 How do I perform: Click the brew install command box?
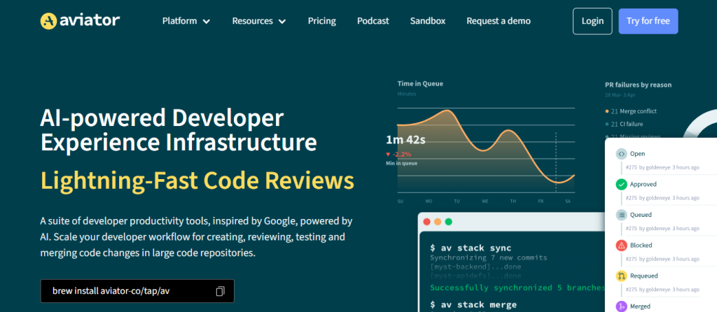pyautogui.click(x=137, y=291)
